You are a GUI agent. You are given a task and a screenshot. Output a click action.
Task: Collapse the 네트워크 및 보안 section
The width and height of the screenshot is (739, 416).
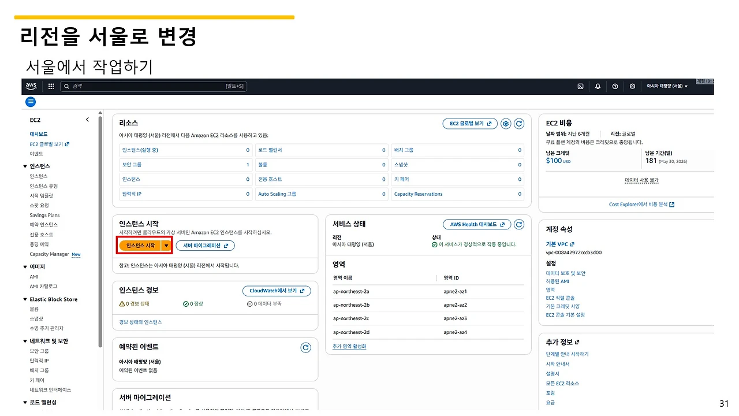click(x=24, y=340)
